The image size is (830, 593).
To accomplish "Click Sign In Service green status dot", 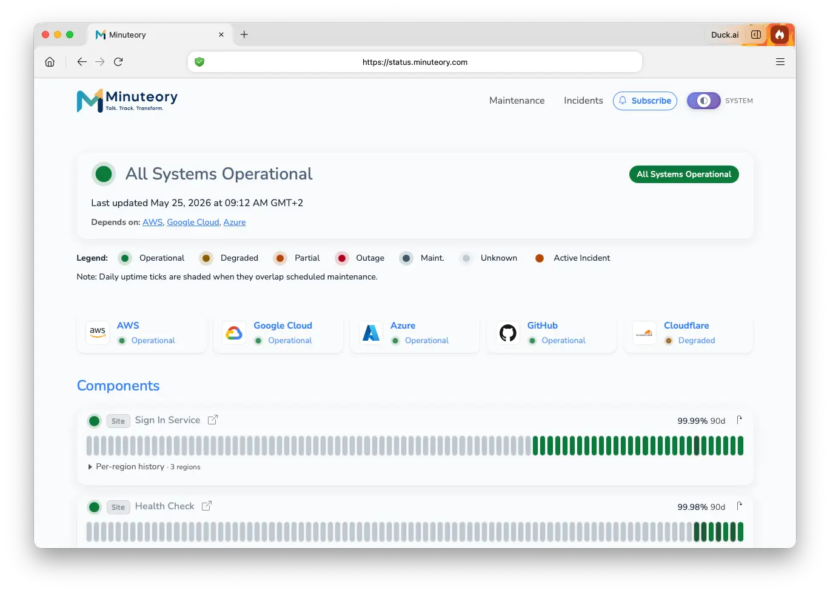I will (x=94, y=421).
